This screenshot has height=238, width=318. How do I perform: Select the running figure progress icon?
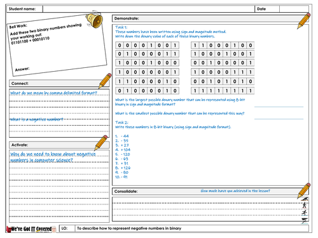[x=305, y=213]
